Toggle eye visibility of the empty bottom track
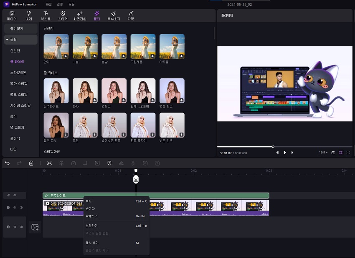355x258 pixels. [x=15, y=227]
